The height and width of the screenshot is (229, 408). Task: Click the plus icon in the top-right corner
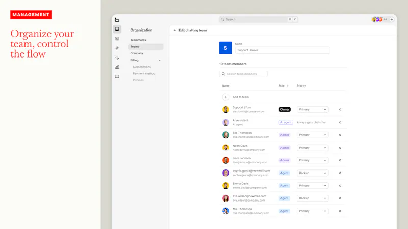[392, 19]
